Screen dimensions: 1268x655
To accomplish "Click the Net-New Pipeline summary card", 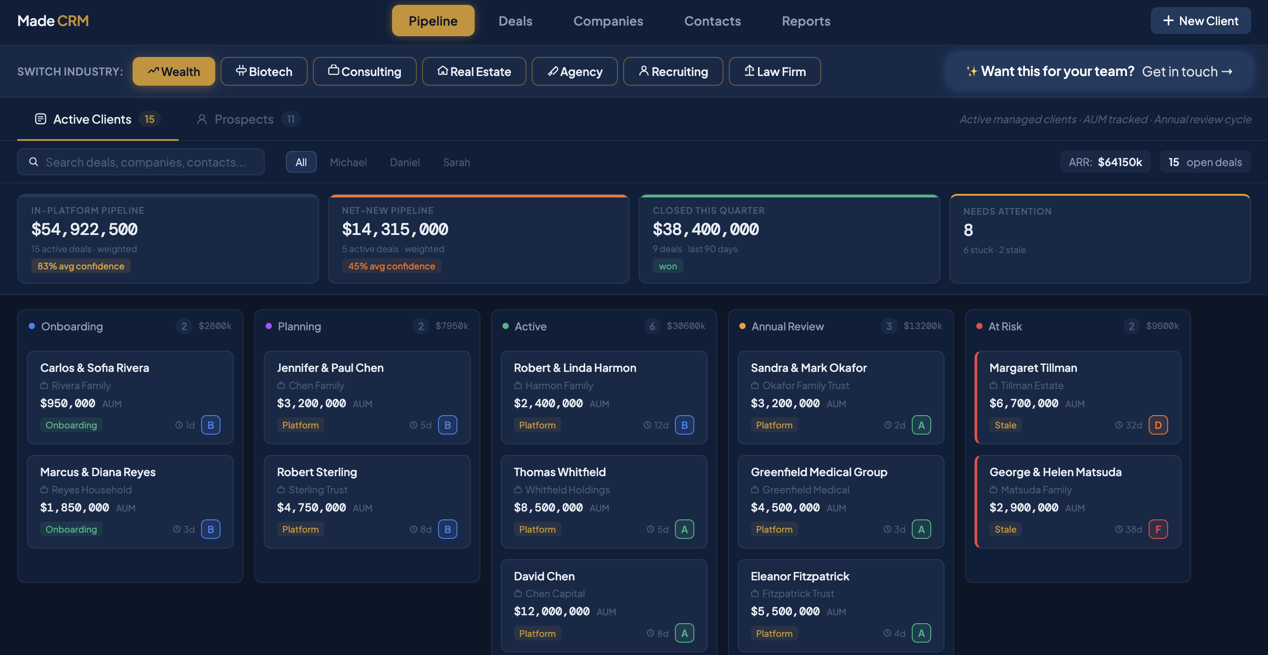I will point(479,239).
